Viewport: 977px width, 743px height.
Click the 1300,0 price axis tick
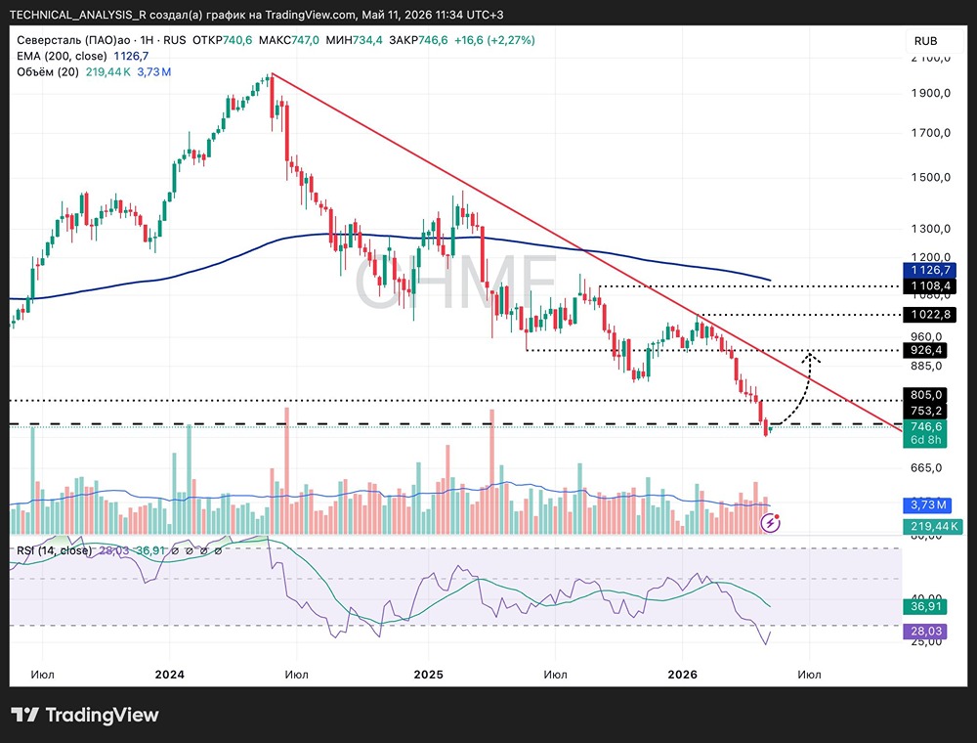930,229
